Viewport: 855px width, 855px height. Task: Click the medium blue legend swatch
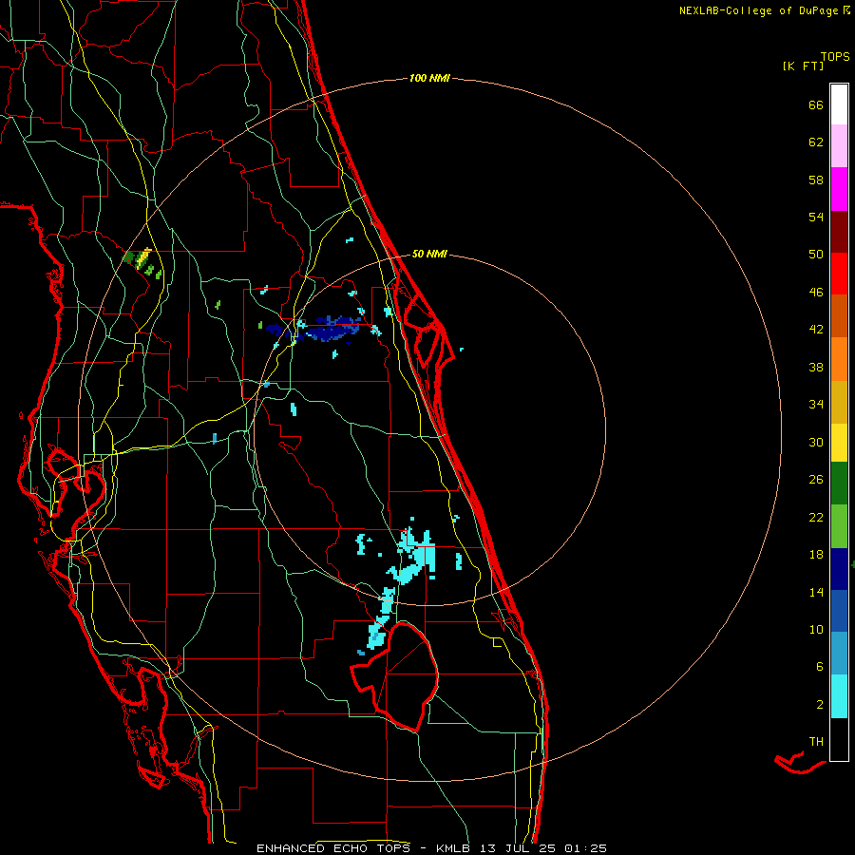839,611
